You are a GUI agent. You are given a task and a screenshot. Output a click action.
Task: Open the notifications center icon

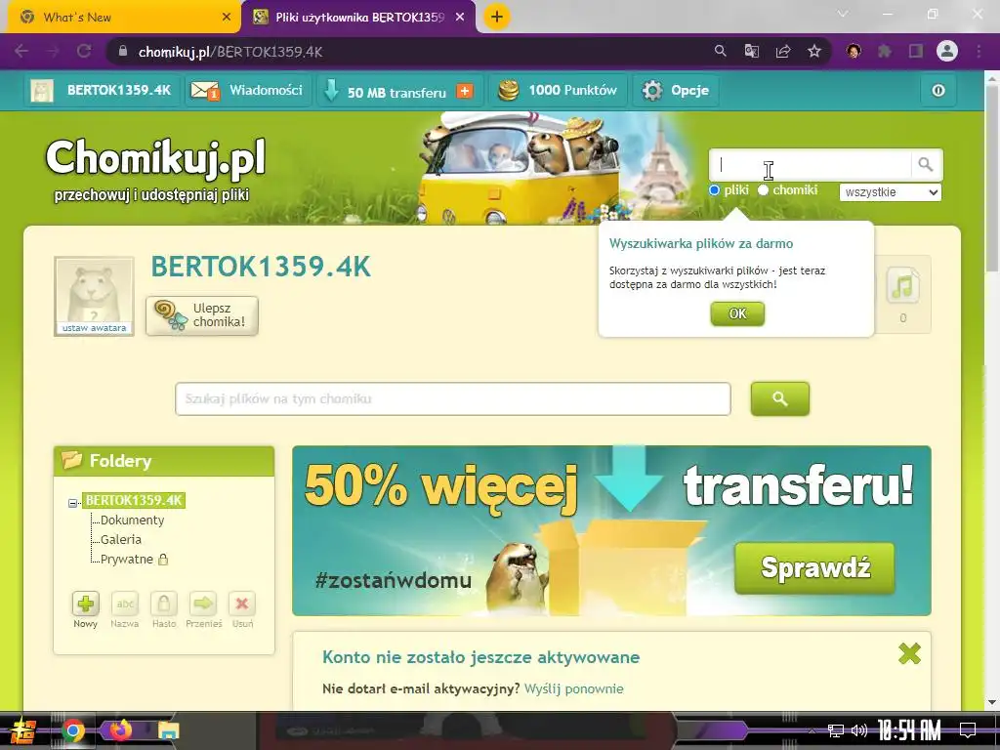point(968,730)
